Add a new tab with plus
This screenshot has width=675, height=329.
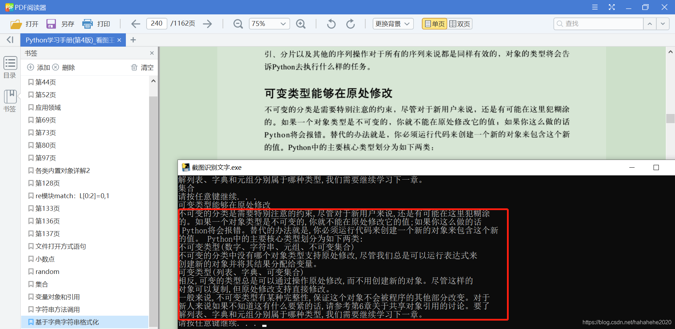coord(133,40)
